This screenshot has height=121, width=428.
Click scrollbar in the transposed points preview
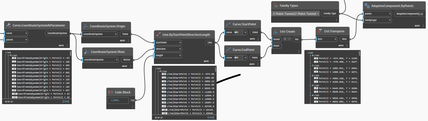(x=359, y=54)
